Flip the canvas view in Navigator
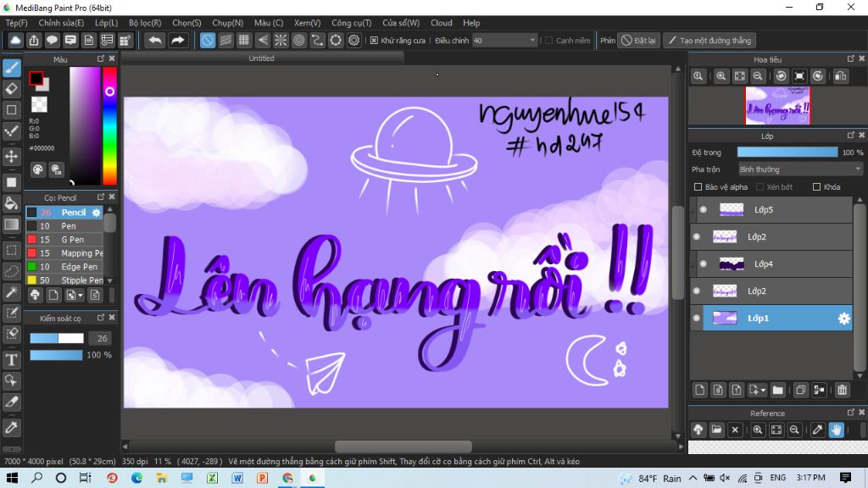The height and width of the screenshot is (488, 868). tap(840, 76)
